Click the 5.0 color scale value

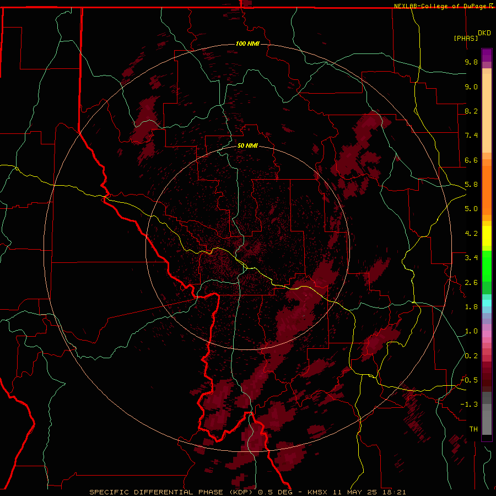(471, 209)
